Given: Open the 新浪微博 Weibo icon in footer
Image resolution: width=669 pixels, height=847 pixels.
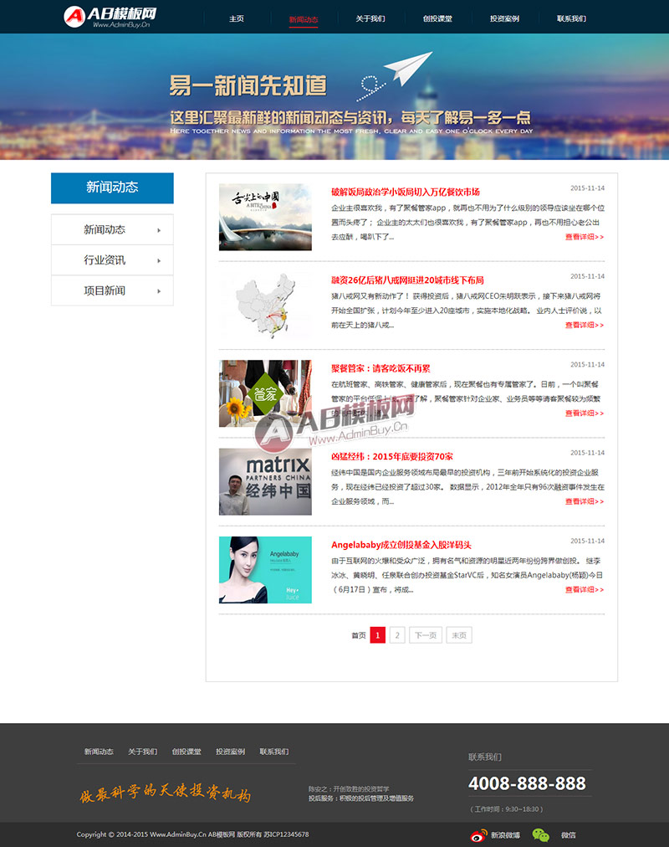Looking at the screenshot, I should [478, 835].
